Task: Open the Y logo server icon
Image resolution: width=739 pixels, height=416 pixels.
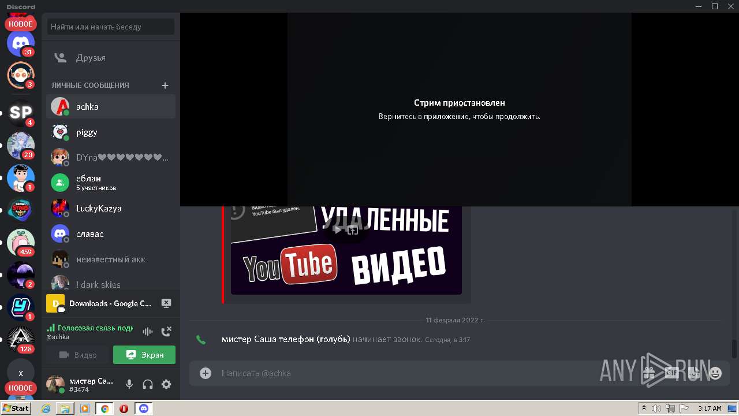Action: (21, 307)
